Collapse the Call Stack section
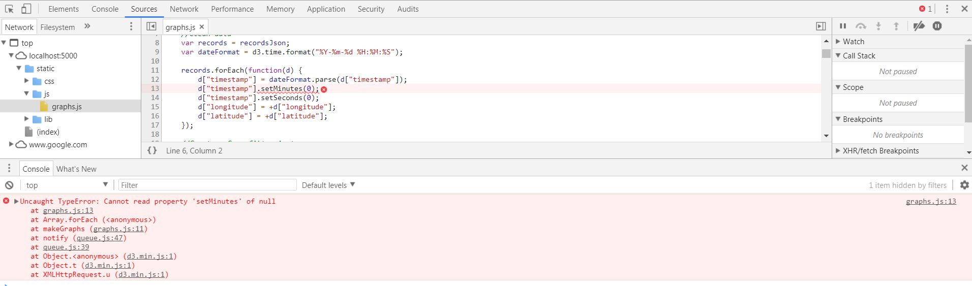 (838, 55)
